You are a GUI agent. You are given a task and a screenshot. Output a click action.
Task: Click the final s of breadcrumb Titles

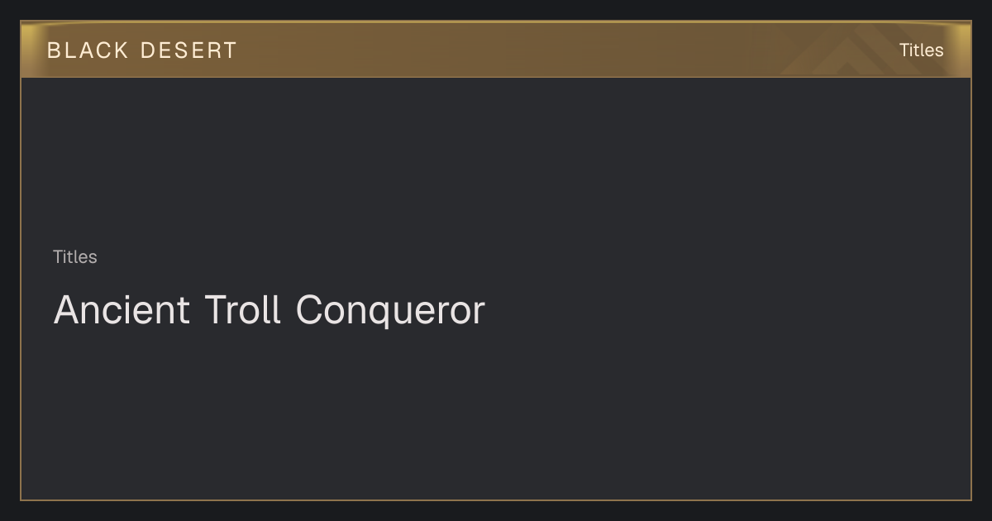coord(93,258)
